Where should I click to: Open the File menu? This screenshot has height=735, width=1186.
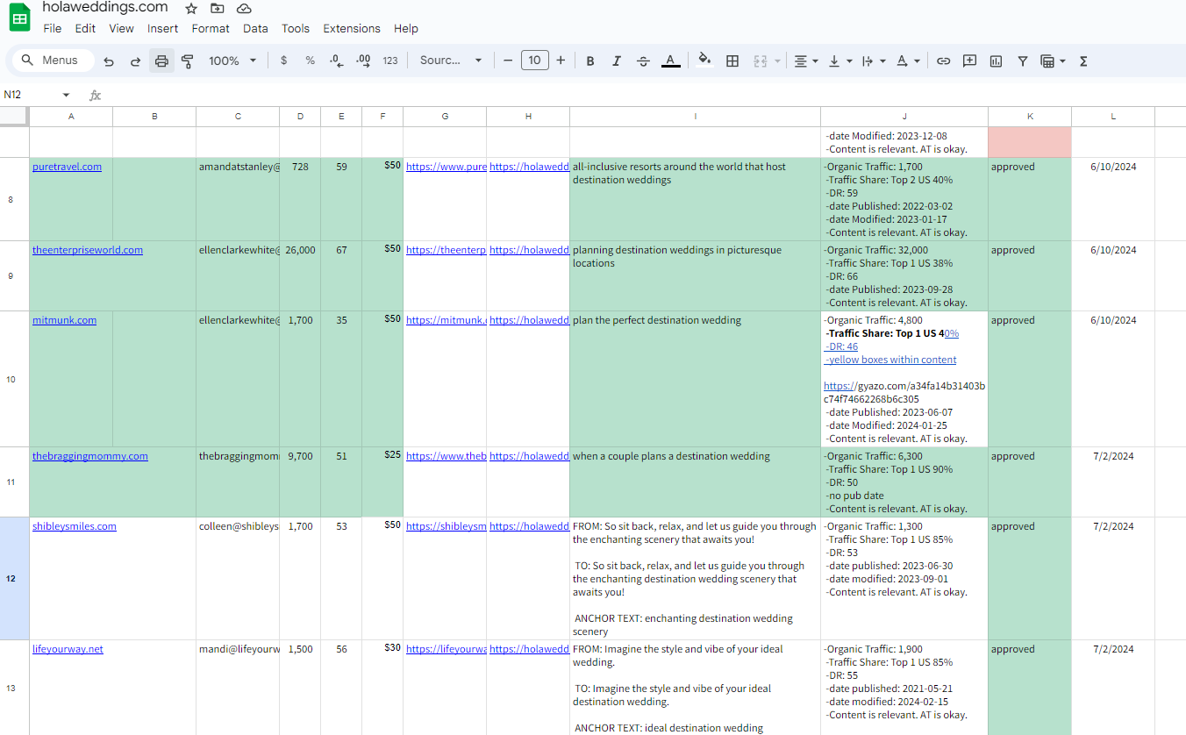pyautogui.click(x=53, y=28)
